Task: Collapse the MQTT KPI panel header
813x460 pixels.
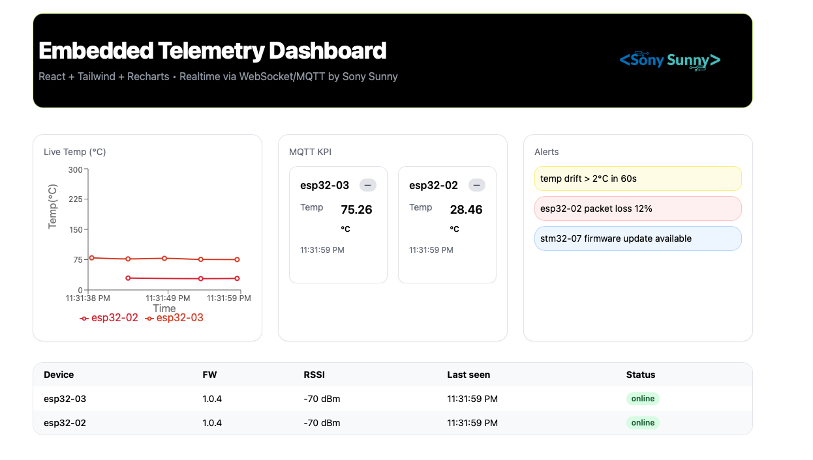Action: point(310,152)
